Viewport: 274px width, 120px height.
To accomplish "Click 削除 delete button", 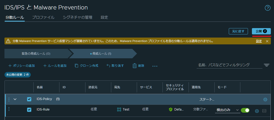I will (138, 66).
